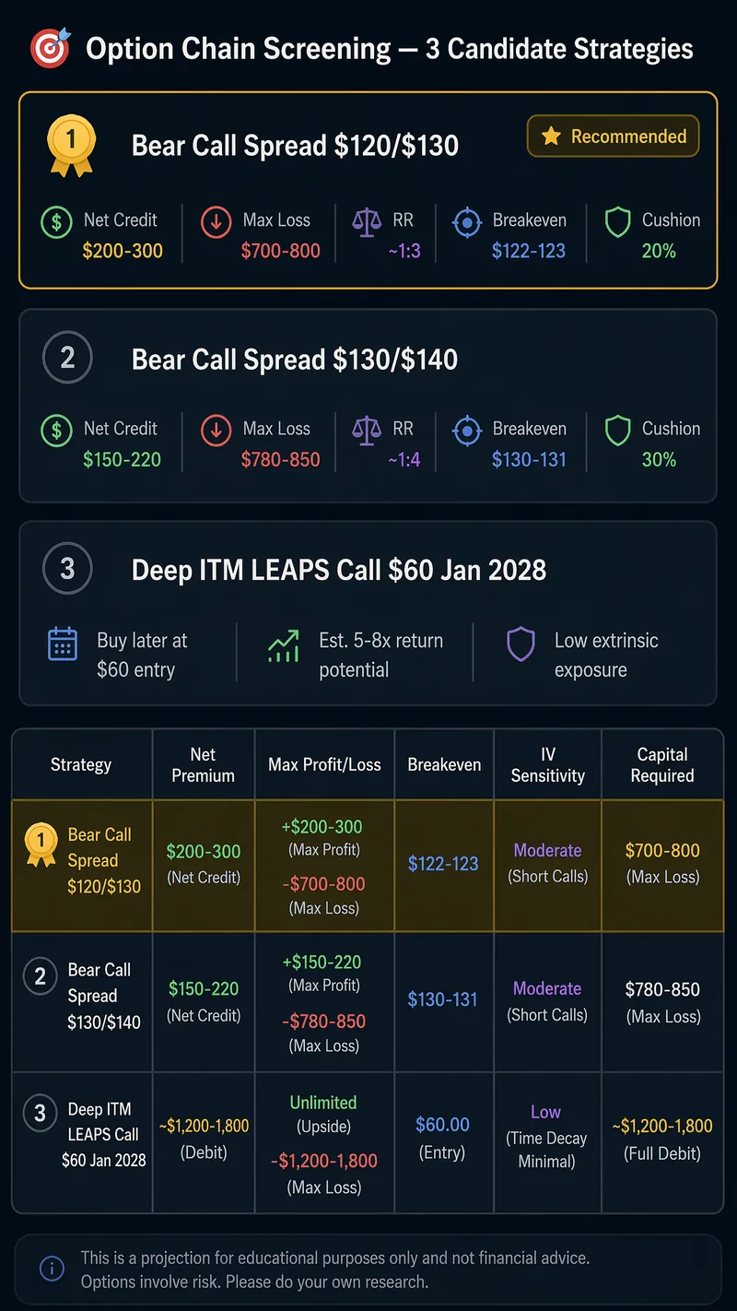737x1311 pixels.
Task: Click the Recommended badge
Action: (x=613, y=136)
